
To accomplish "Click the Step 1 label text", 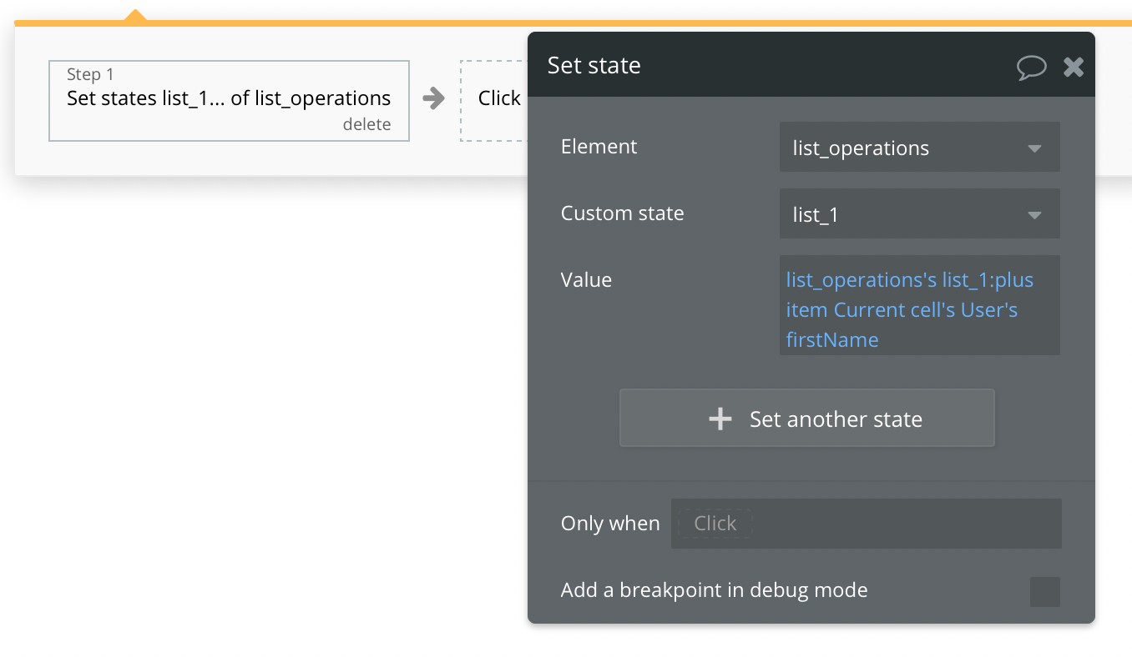I will point(90,75).
